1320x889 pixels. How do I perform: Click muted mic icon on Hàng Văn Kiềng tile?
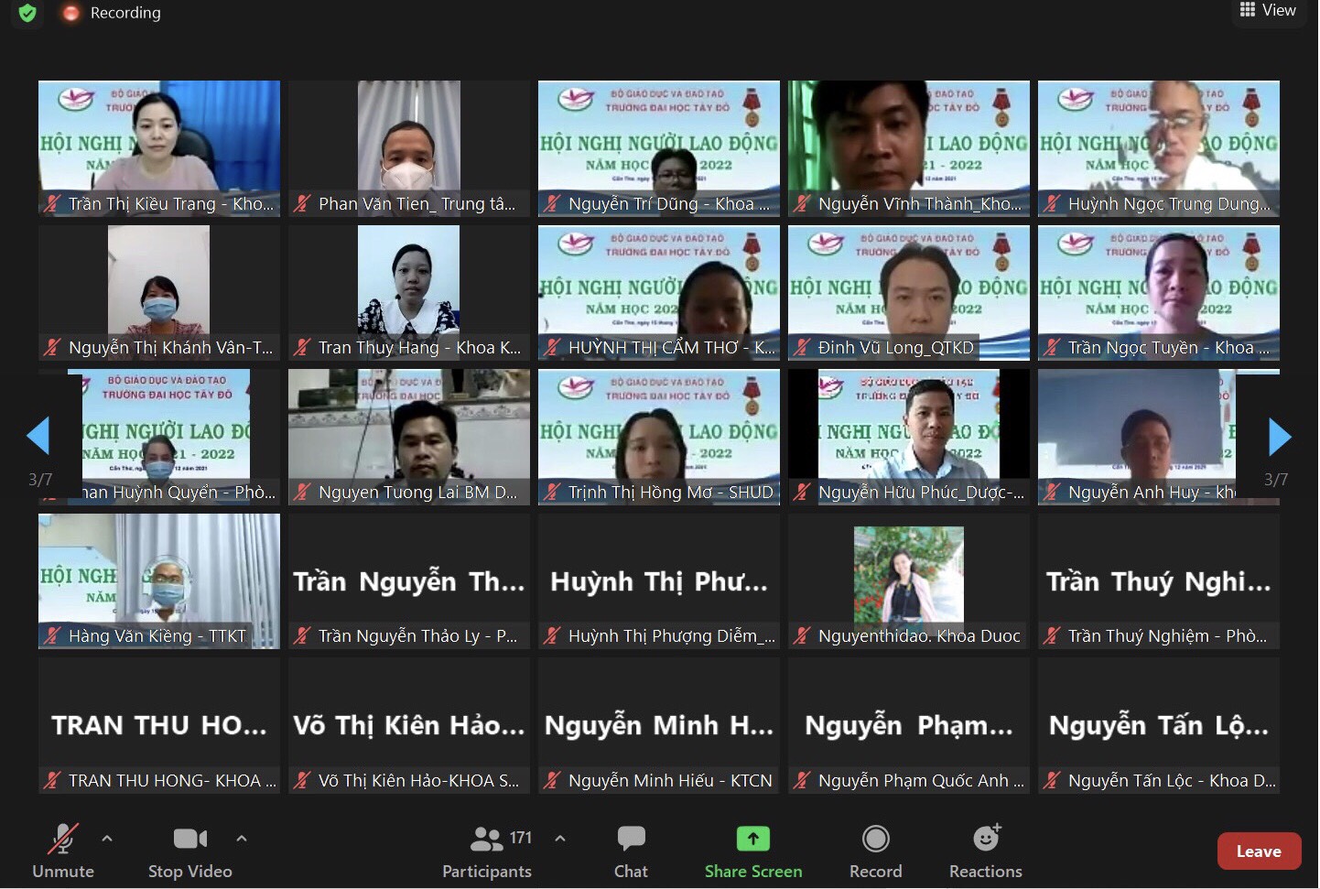[52, 636]
